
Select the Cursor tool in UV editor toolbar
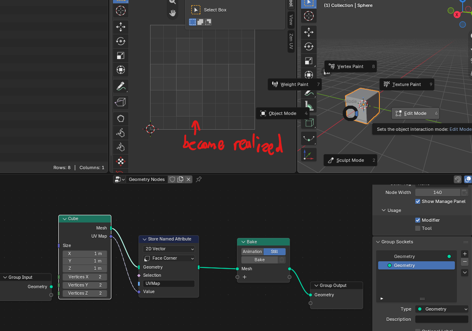[121, 11]
